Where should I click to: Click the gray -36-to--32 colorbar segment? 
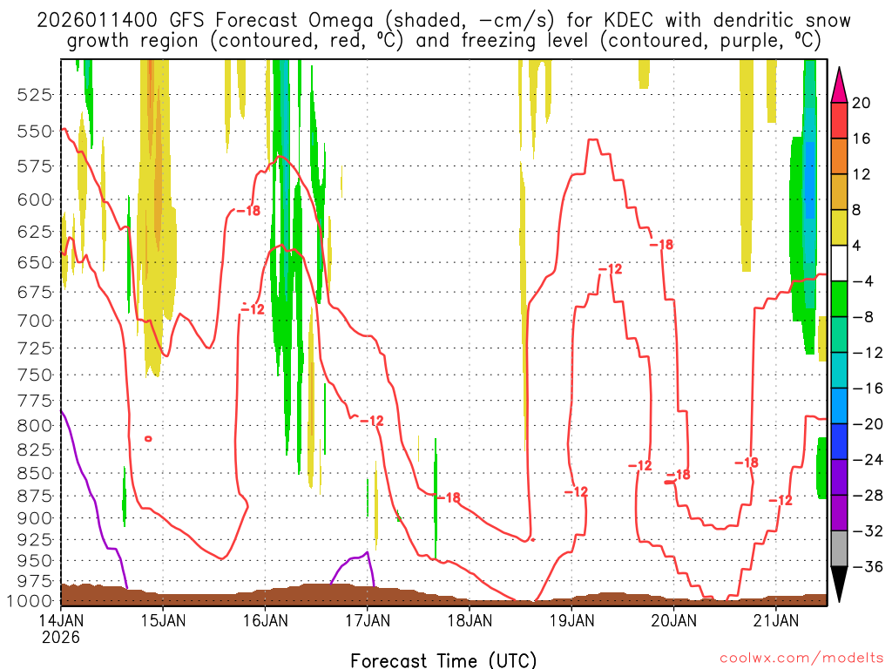point(839,549)
